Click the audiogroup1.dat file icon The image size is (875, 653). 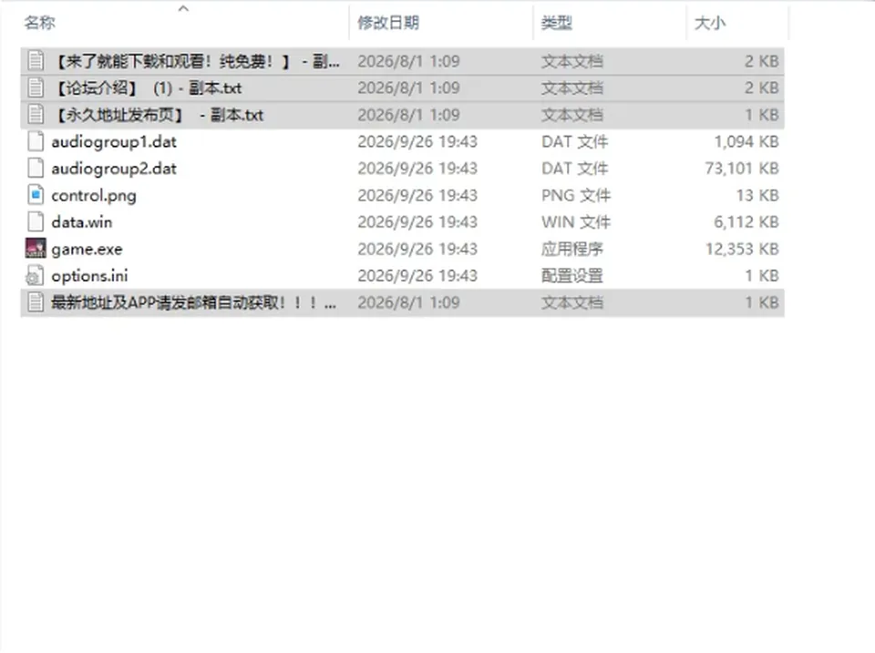(x=36, y=142)
